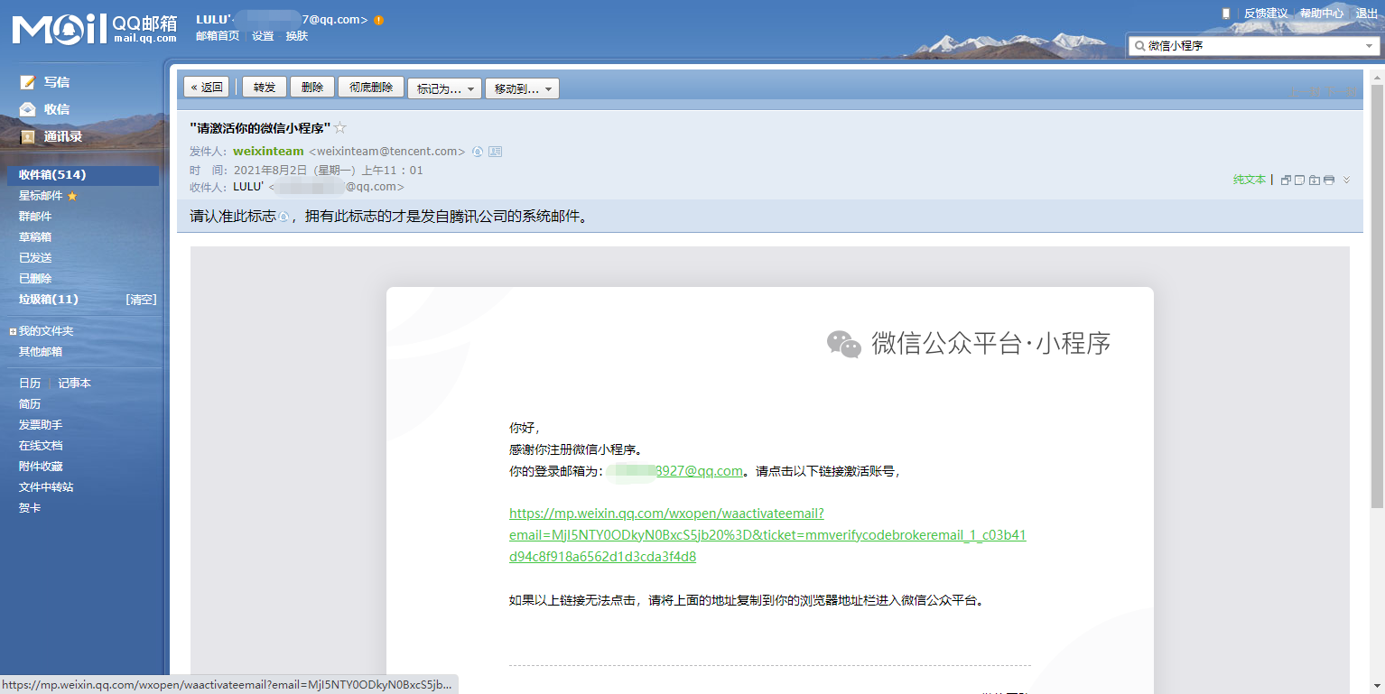Click the 返回 back button
Screen dimensions: 1385x694
(207, 88)
